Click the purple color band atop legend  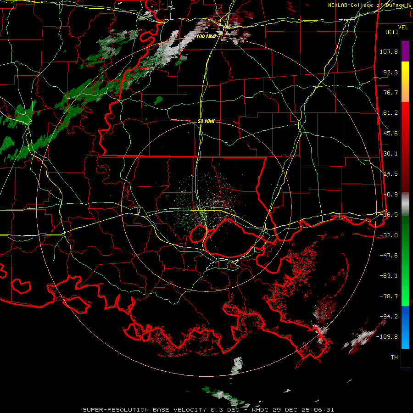click(x=405, y=51)
